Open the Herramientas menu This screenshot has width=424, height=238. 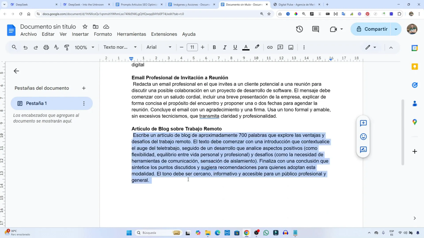coord(131,34)
